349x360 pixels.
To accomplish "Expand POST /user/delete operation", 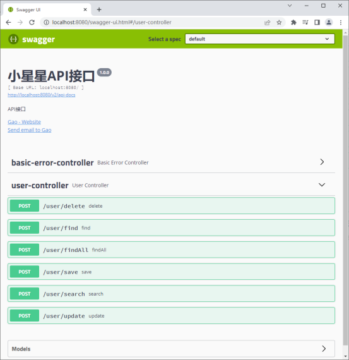I will [x=171, y=206].
